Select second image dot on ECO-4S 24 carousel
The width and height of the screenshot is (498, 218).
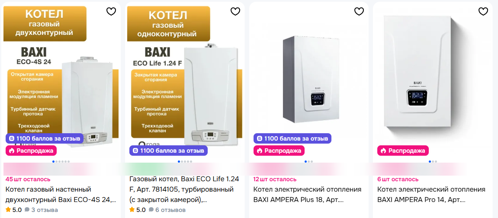56,161
